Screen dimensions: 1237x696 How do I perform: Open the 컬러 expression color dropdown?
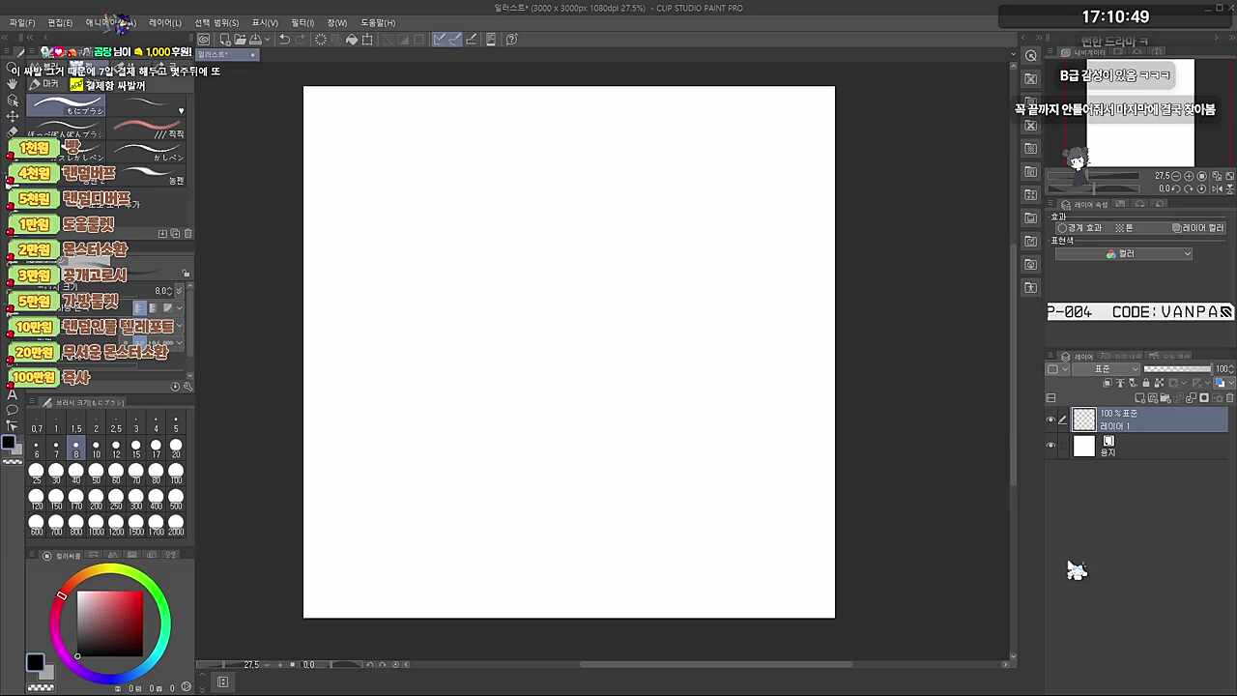coord(1123,254)
